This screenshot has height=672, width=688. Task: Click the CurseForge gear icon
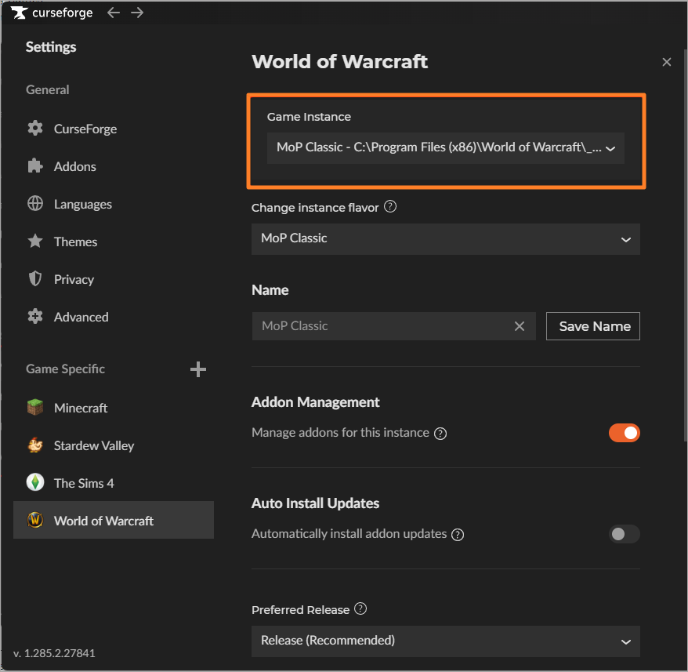[x=35, y=129]
